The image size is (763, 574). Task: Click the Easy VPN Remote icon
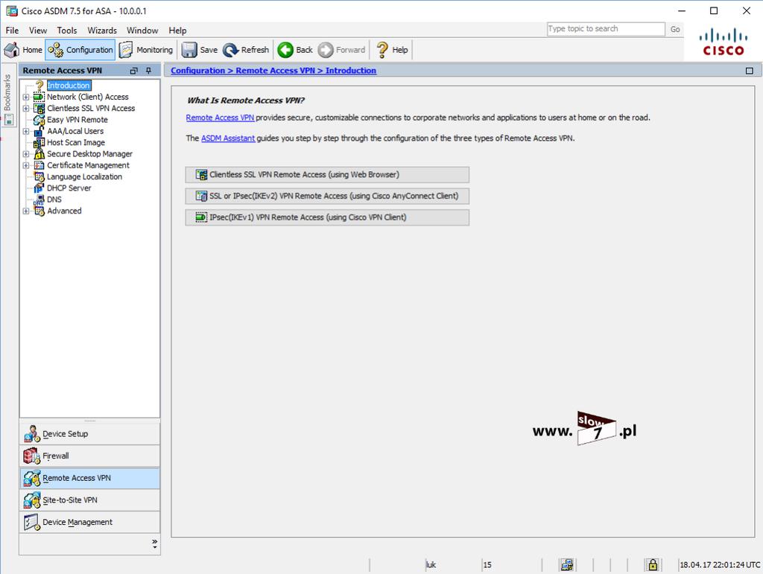[39, 120]
